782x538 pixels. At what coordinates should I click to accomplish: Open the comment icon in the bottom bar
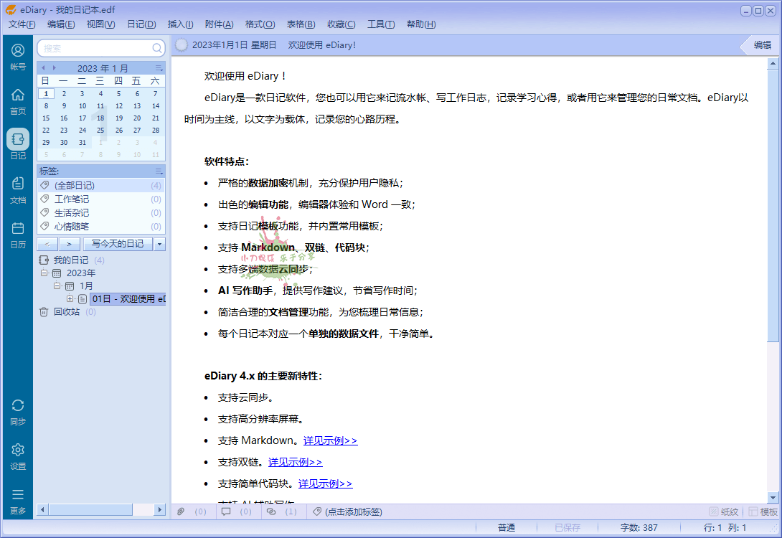226,511
